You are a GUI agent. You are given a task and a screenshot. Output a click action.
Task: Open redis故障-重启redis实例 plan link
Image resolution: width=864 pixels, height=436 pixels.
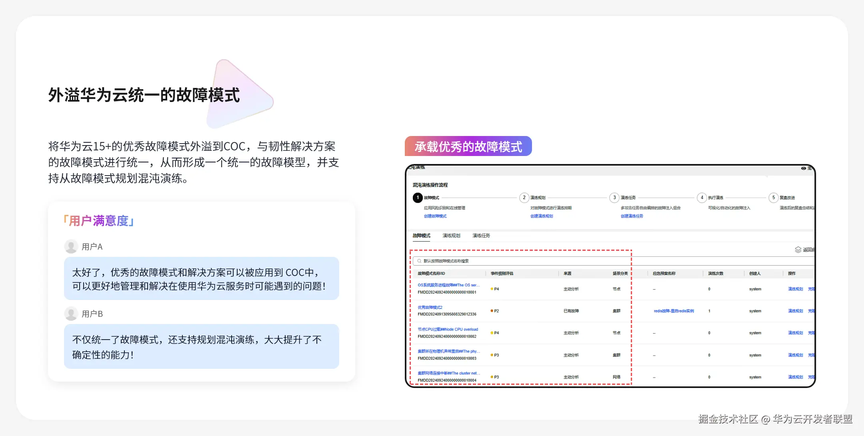point(674,311)
